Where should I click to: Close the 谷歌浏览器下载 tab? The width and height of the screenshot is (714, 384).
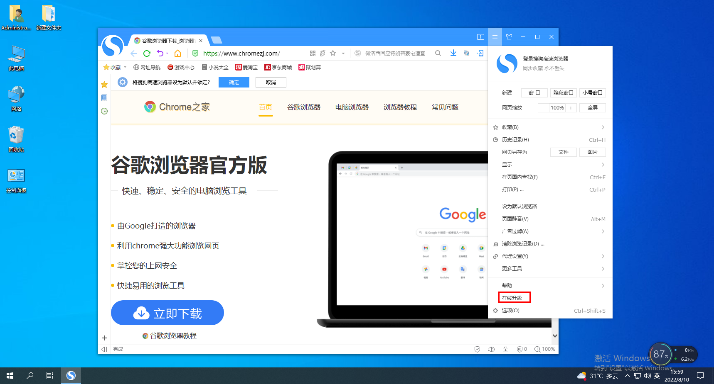(201, 41)
